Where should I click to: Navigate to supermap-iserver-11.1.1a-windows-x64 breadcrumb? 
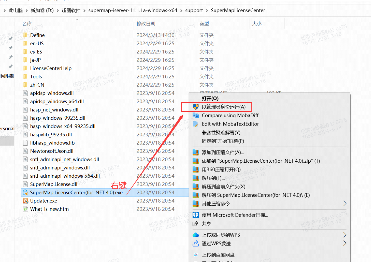133,10
